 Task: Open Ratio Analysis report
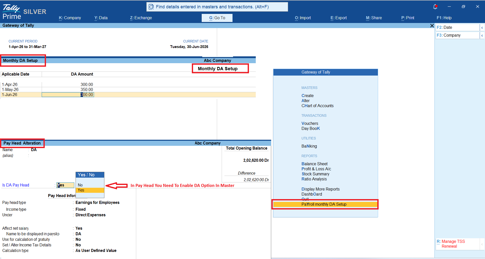pyautogui.click(x=314, y=179)
